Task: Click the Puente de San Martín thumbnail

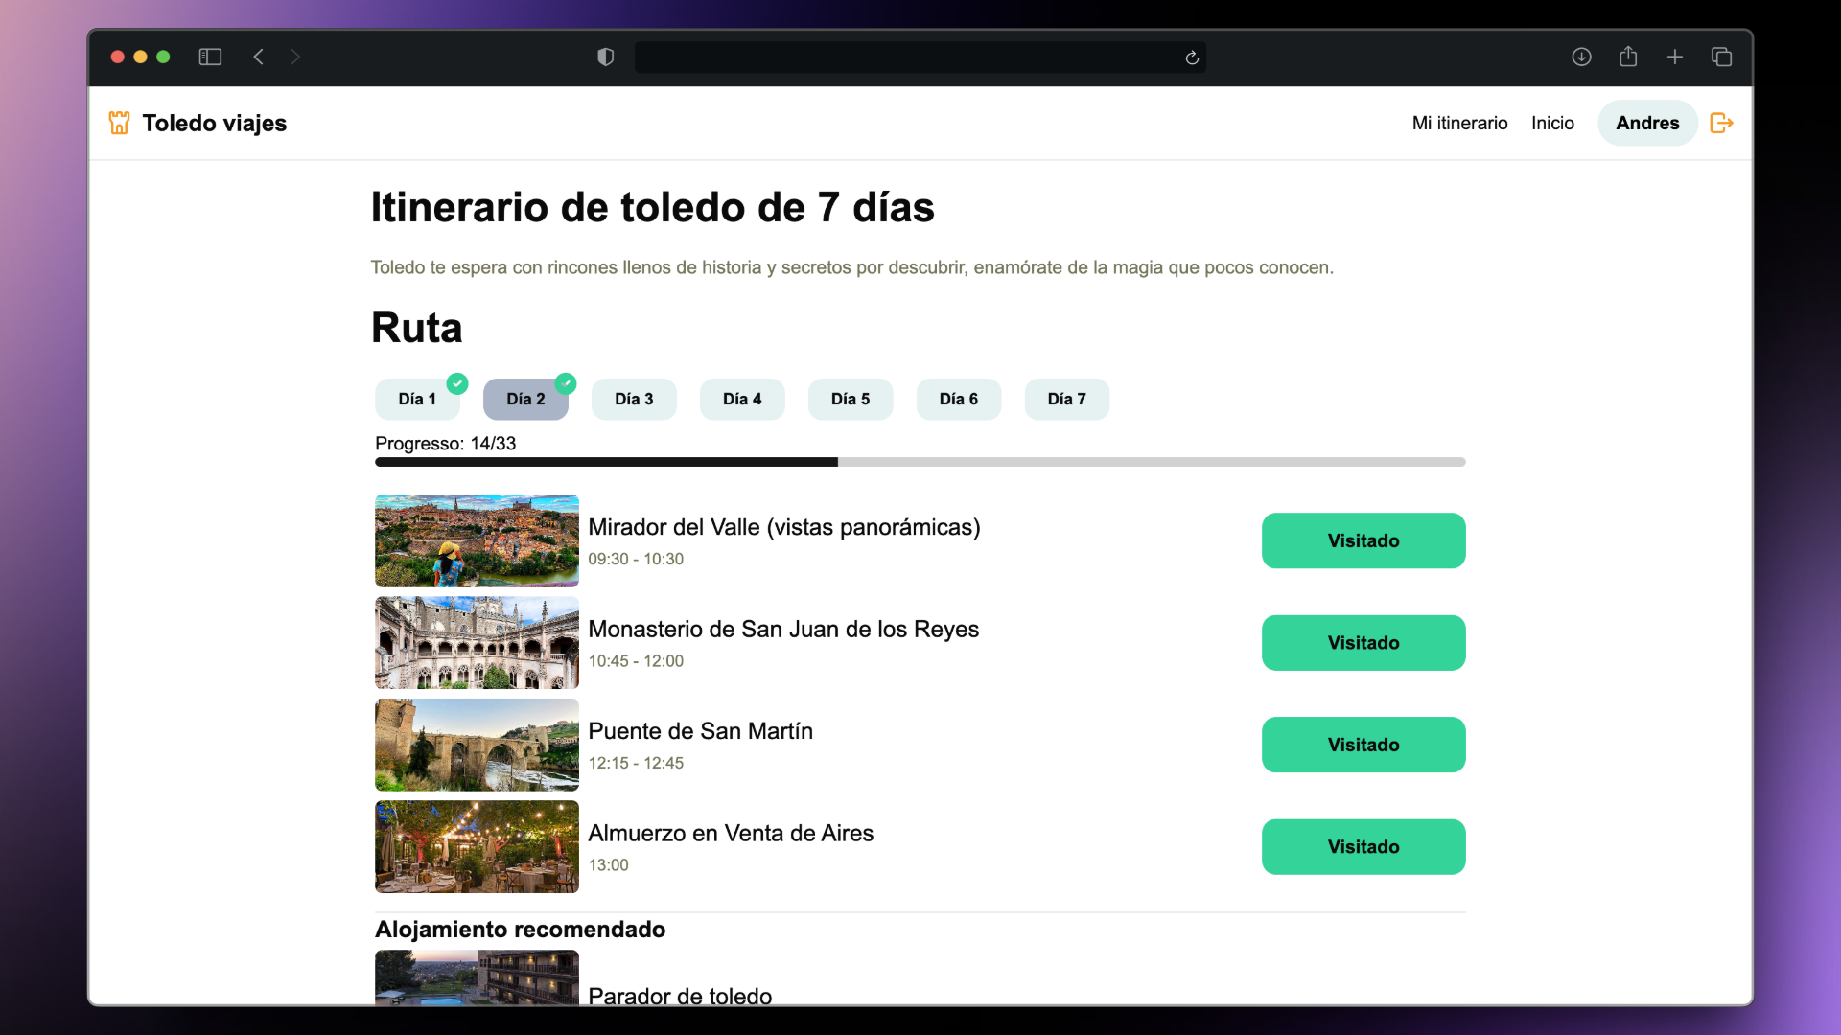Action: pyautogui.click(x=476, y=745)
